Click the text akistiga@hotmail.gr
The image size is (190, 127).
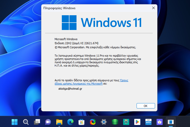[x=70, y=89]
